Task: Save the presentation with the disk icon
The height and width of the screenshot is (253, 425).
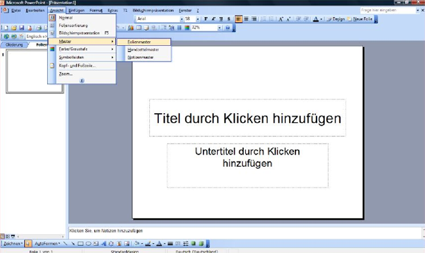Action: point(22,27)
